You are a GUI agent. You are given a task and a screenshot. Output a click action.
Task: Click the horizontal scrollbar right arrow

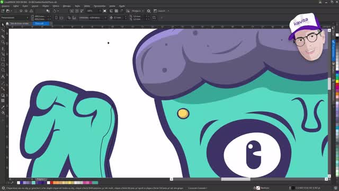tap(326, 179)
